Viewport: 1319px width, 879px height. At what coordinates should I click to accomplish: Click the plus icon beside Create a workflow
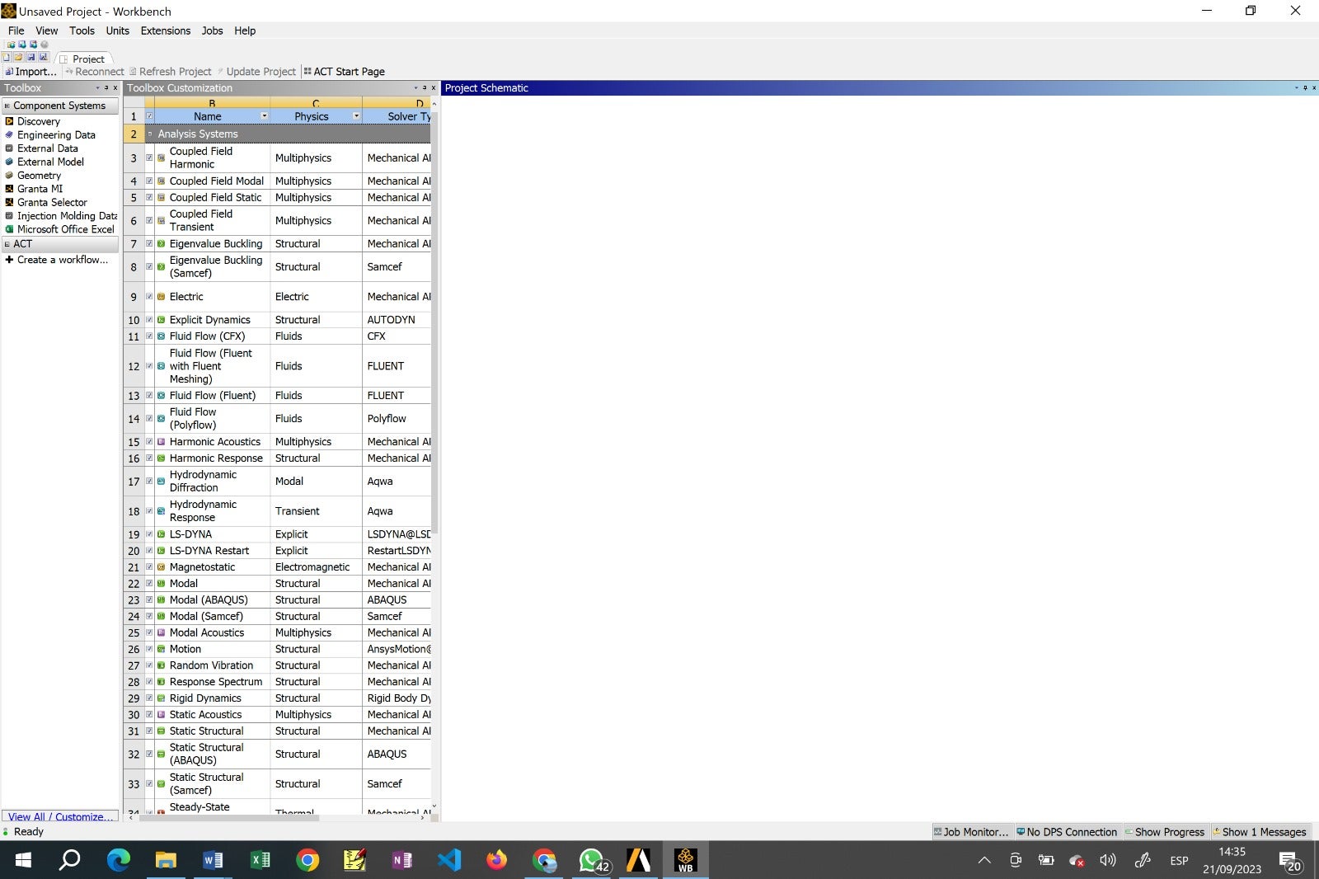[9, 260]
